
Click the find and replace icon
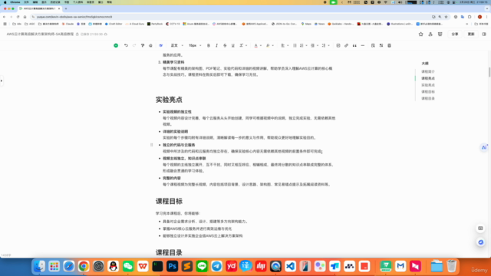click(x=373, y=45)
